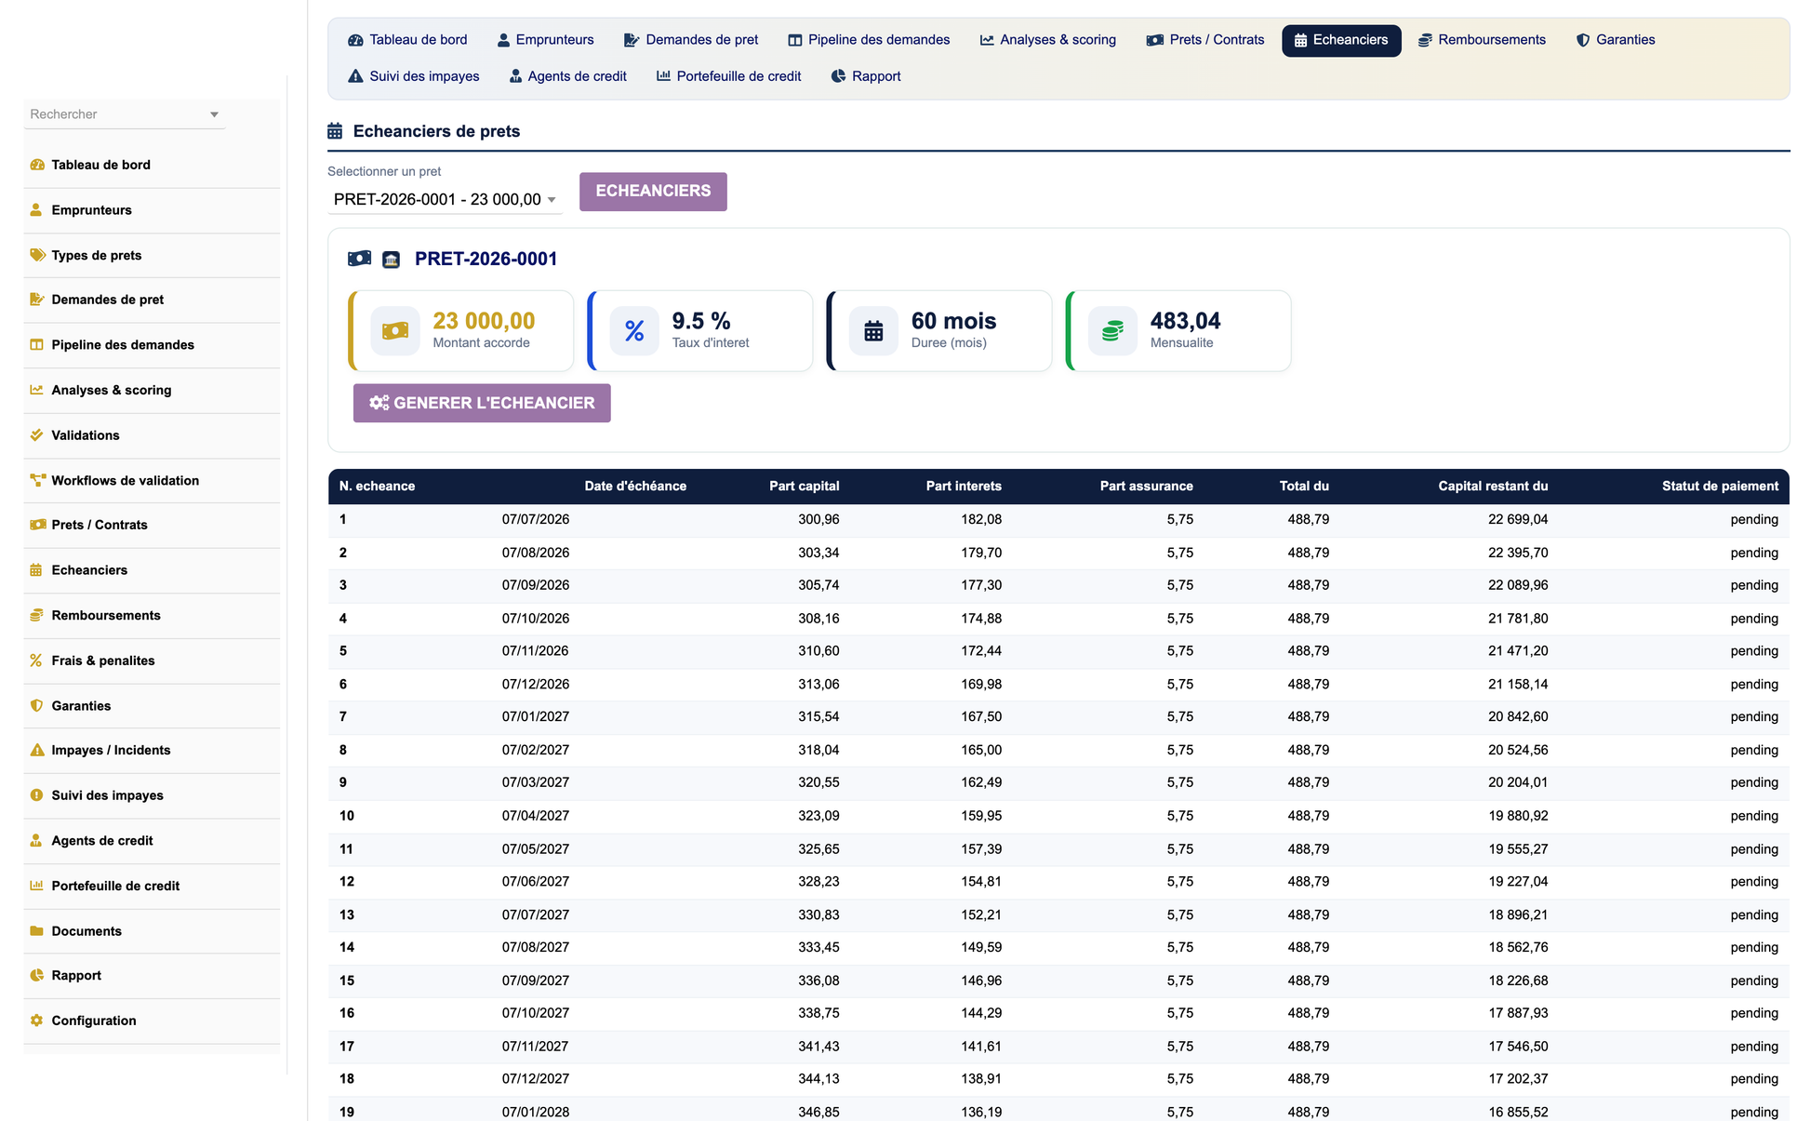
Task: Open Pipeline des demandes top tab
Action: point(869,40)
